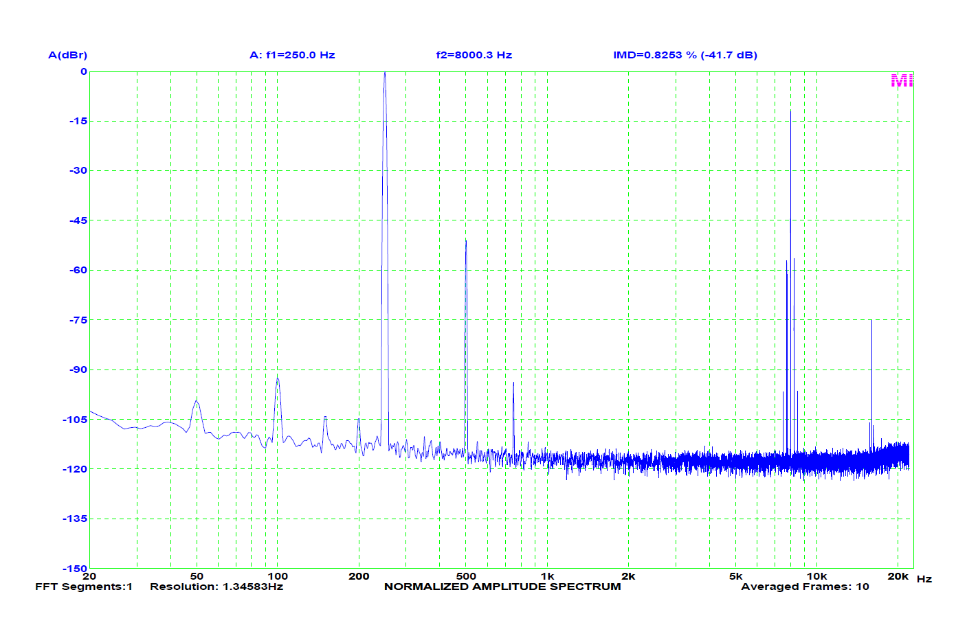967x625 pixels.
Task: Click the 20k frequency axis label
Action: point(898,576)
